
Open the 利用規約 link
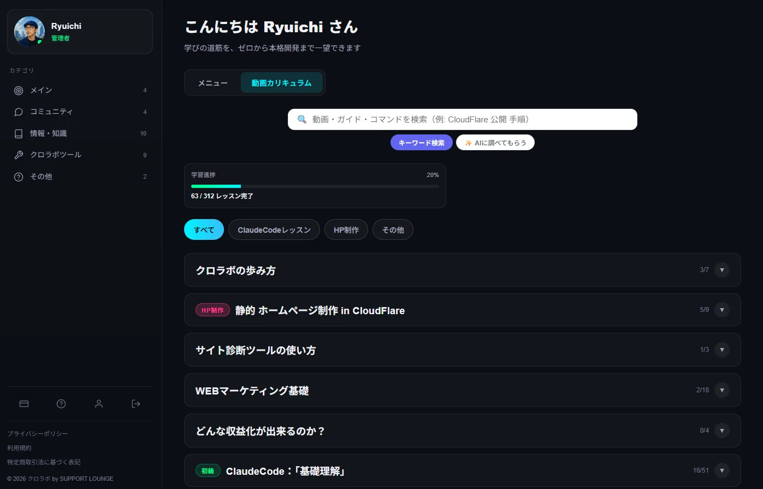pos(19,448)
